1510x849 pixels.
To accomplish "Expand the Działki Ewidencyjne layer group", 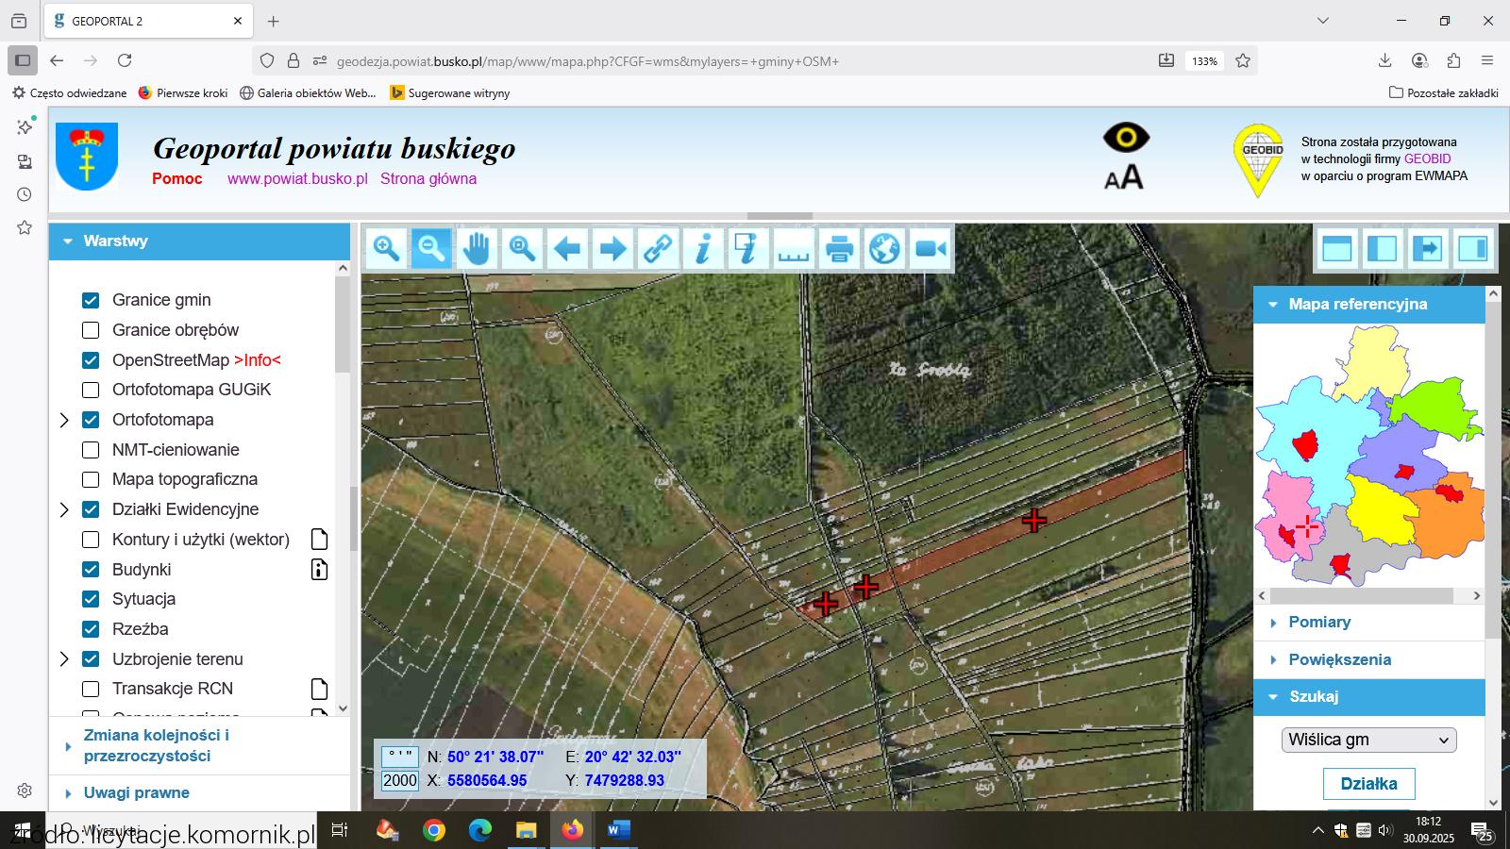I will (x=64, y=509).
